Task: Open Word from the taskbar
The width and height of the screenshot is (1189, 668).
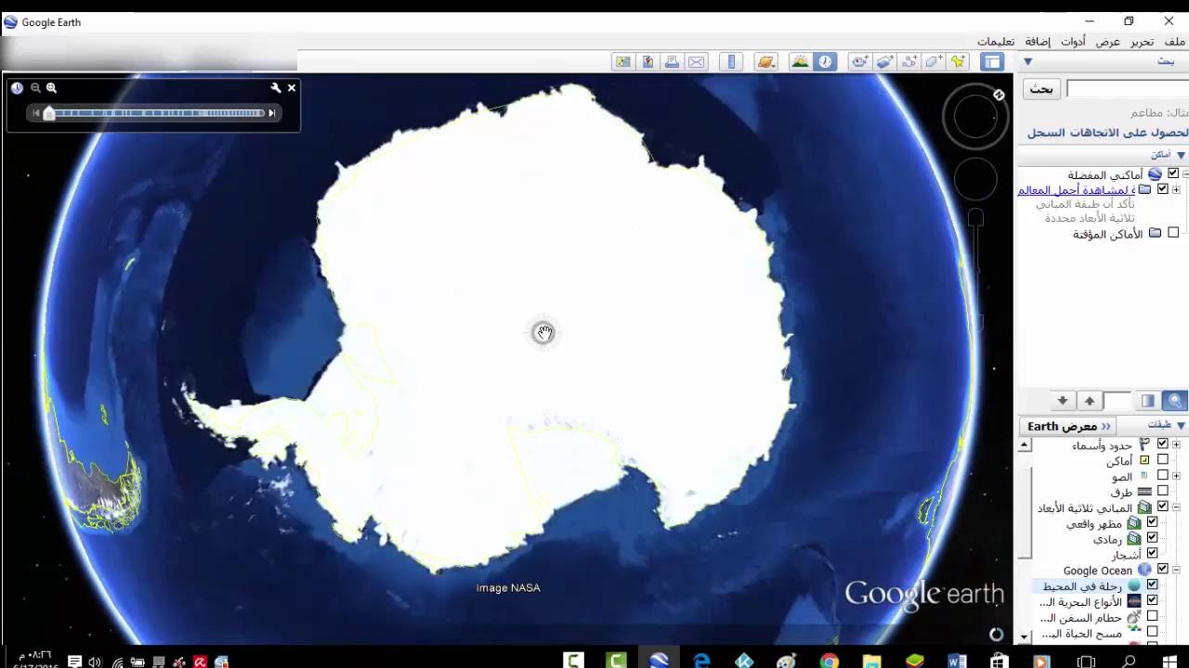Action: click(x=957, y=661)
